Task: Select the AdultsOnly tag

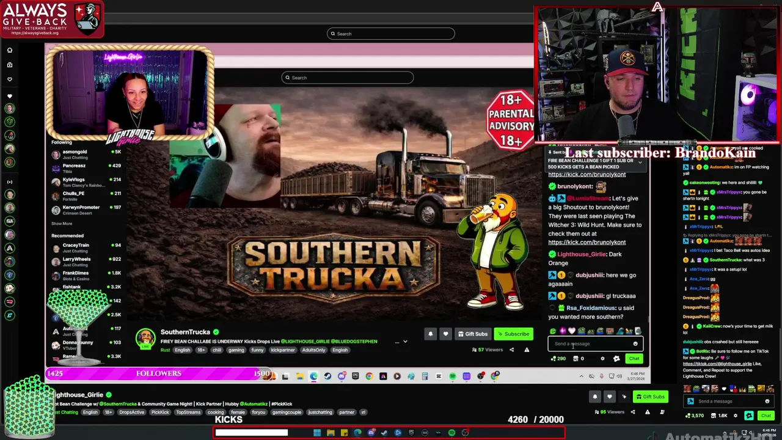Action: 313,350
